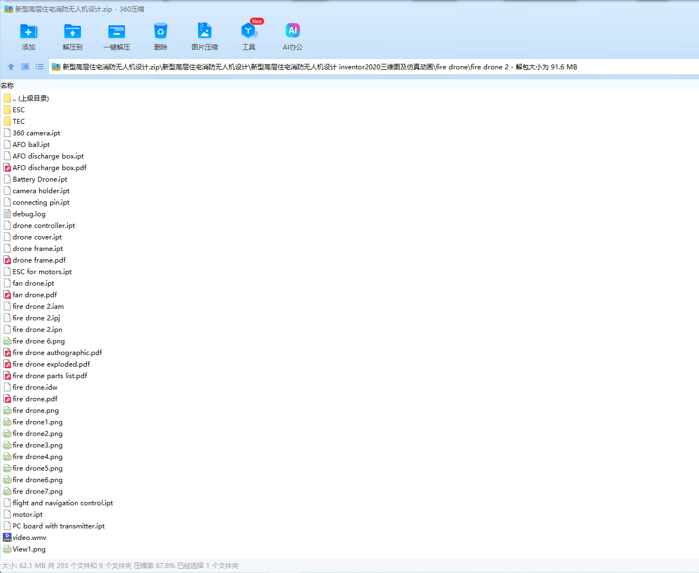Select file fire drone 2.iam

pyautogui.click(x=34, y=306)
